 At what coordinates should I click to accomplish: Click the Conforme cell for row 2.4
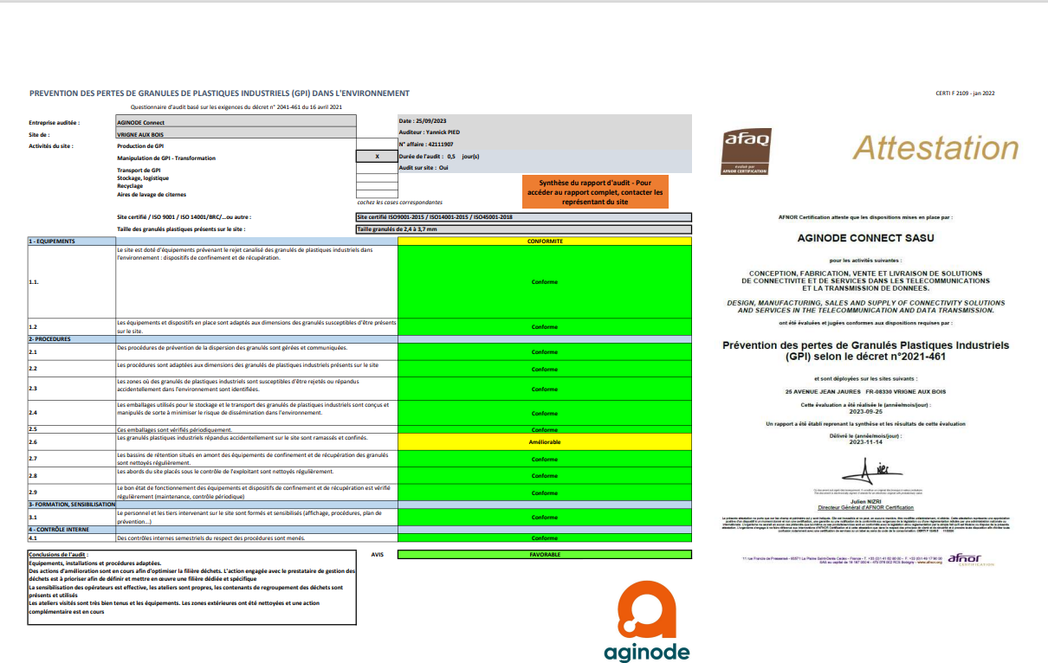545,414
